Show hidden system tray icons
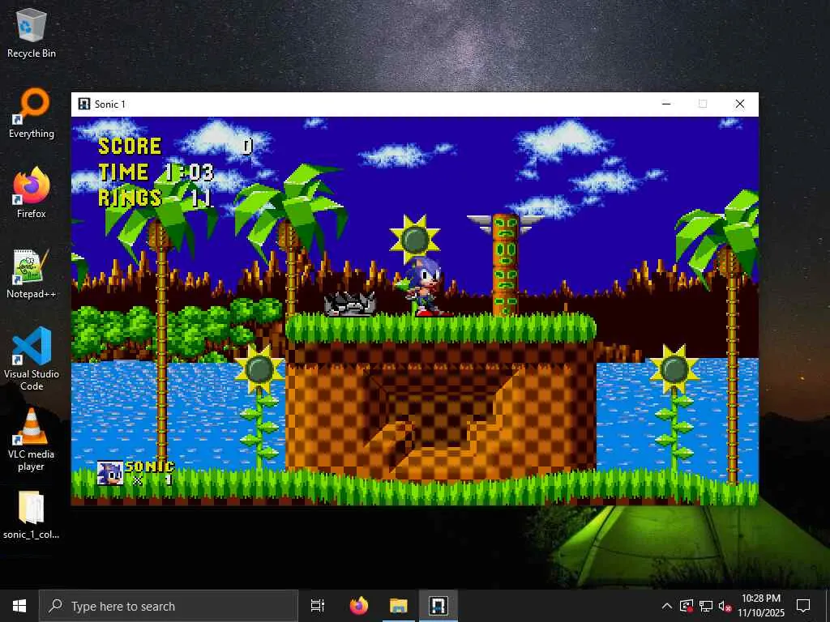 [x=667, y=606]
